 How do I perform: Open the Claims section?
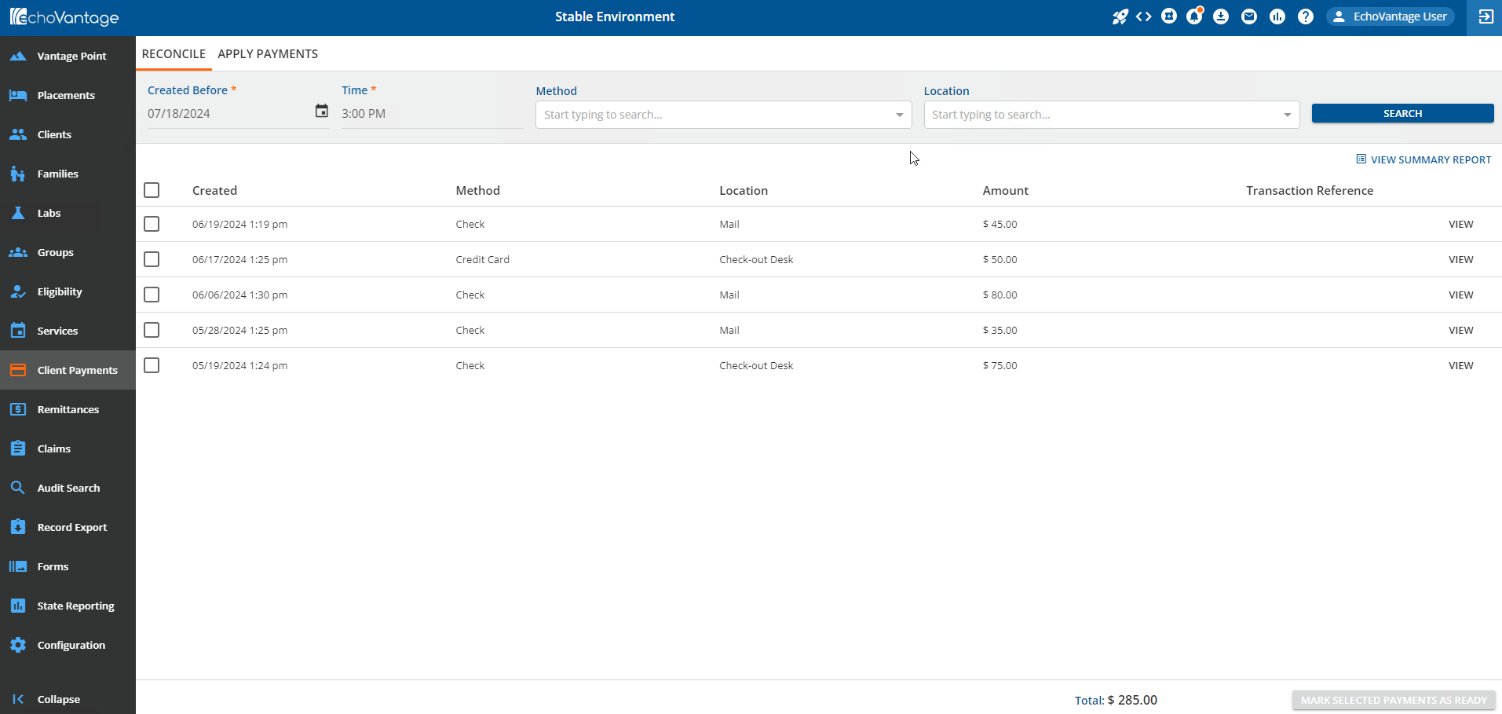(53, 448)
